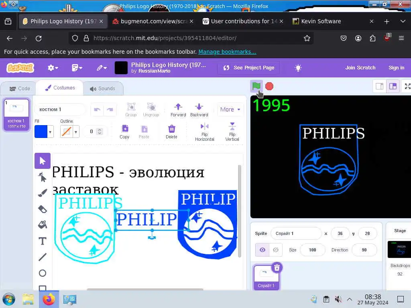The width and height of the screenshot is (411, 308).
Task: Click the Outline no-color swatch
Action: (x=67, y=132)
